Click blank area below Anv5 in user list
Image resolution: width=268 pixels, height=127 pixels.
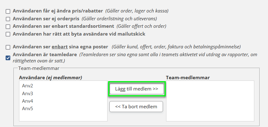[63, 116]
